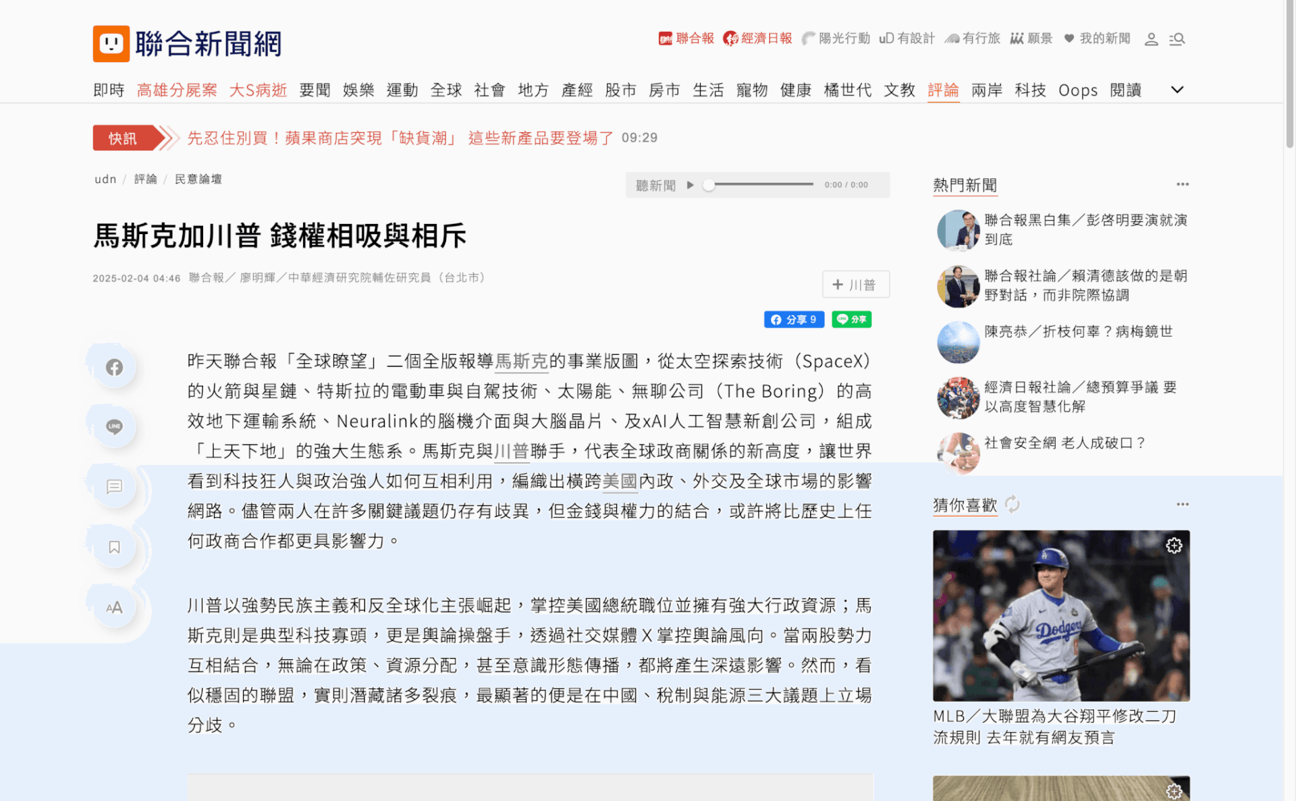The image size is (1296, 801).
Task: Click the audio progress slider track
Action: coord(760,185)
